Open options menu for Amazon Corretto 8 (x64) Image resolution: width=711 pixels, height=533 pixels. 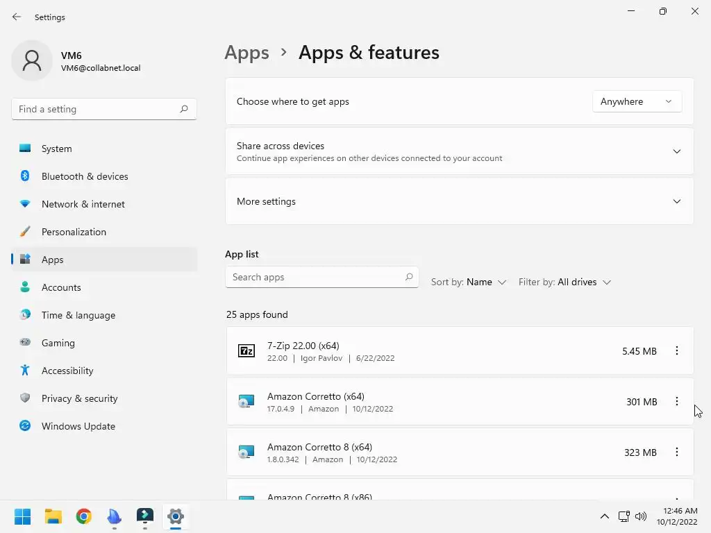pyautogui.click(x=677, y=452)
